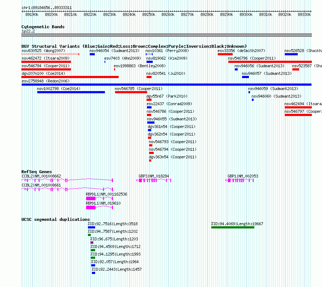Image resolution: width=322 pixels, height=287 pixels.
Task: Open the CCBL2|NM_001008661 gene label
Action: tap(41, 185)
